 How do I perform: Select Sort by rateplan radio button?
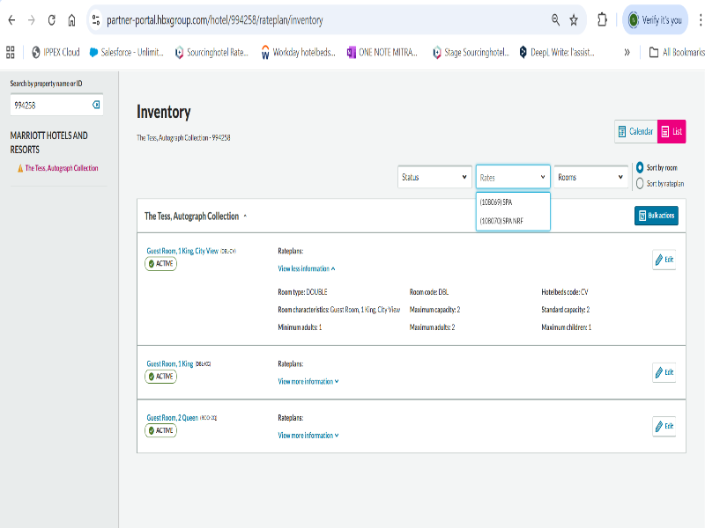(x=640, y=183)
